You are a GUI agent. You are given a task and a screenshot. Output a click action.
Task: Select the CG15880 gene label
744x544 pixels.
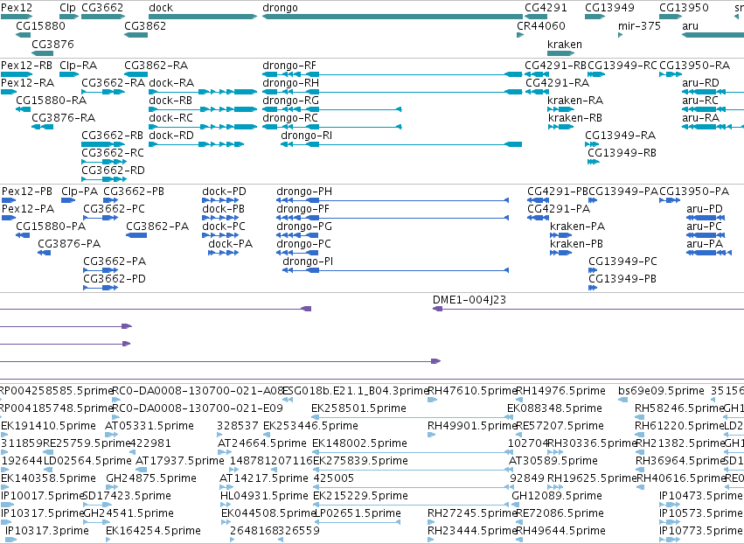point(40,26)
